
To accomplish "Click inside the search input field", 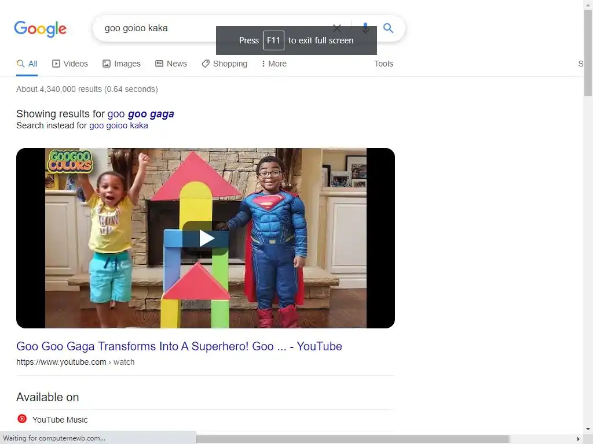I will pyautogui.click(x=212, y=28).
